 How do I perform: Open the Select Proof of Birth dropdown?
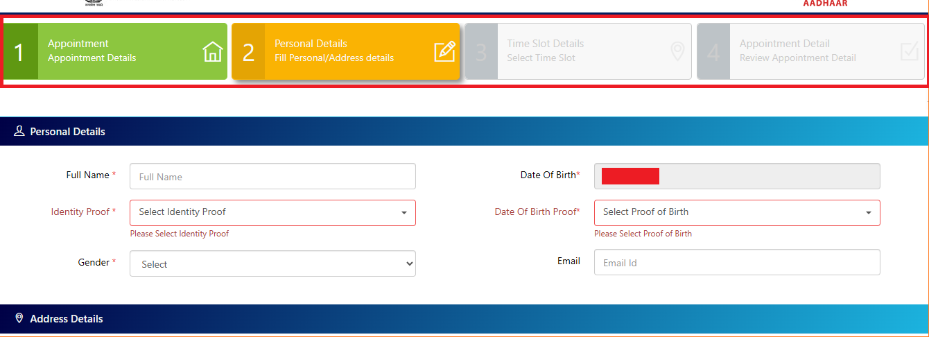[736, 212]
